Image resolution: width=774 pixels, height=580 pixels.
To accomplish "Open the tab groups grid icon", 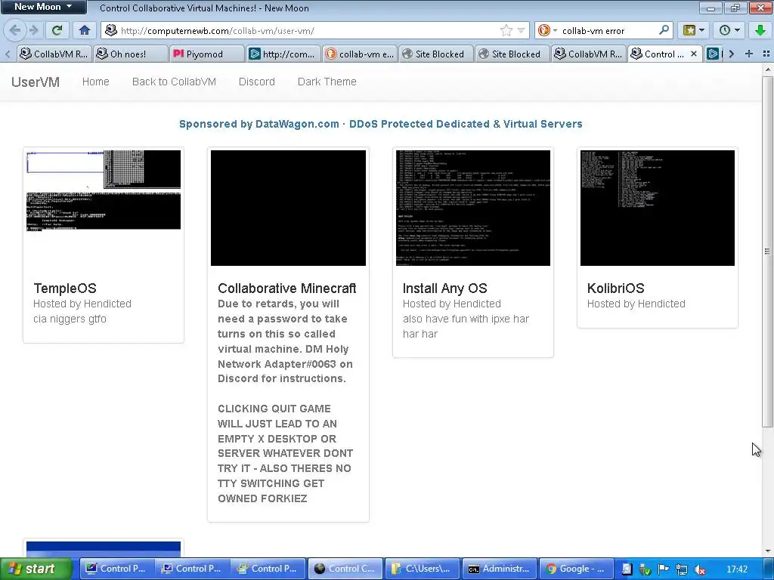I will click(766, 54).
